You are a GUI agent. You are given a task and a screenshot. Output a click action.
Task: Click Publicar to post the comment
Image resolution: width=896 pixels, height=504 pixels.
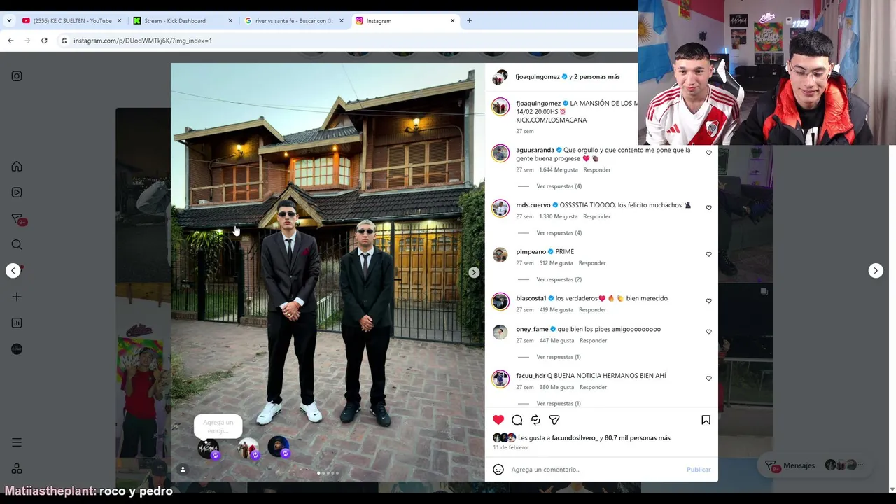(699, 470)
